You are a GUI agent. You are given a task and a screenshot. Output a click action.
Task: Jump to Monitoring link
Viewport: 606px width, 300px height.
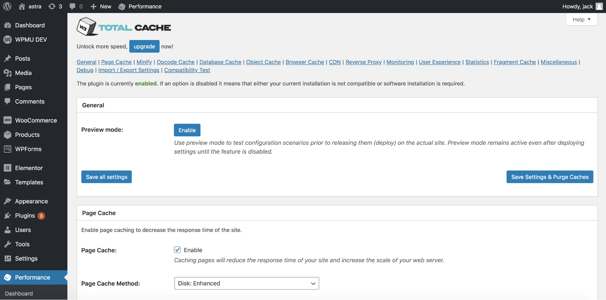(x=400, y=62)
